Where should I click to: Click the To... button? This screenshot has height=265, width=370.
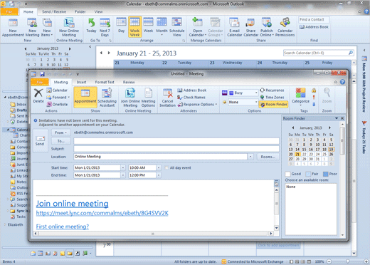click(61, 141)
